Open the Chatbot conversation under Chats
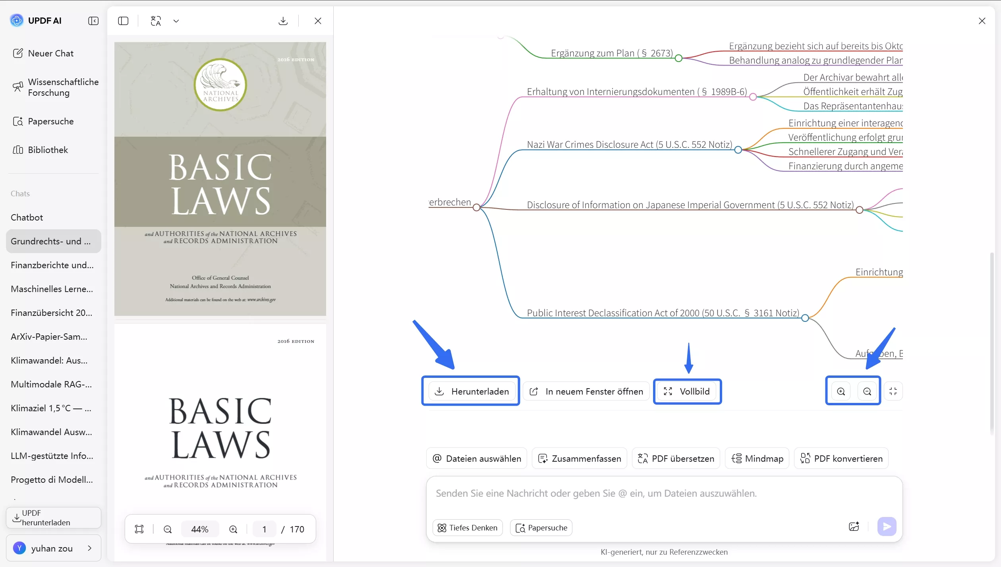 [x=27, y=217]
